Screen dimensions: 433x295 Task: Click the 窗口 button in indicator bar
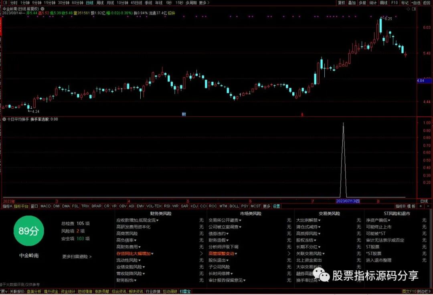coord(34,206)
